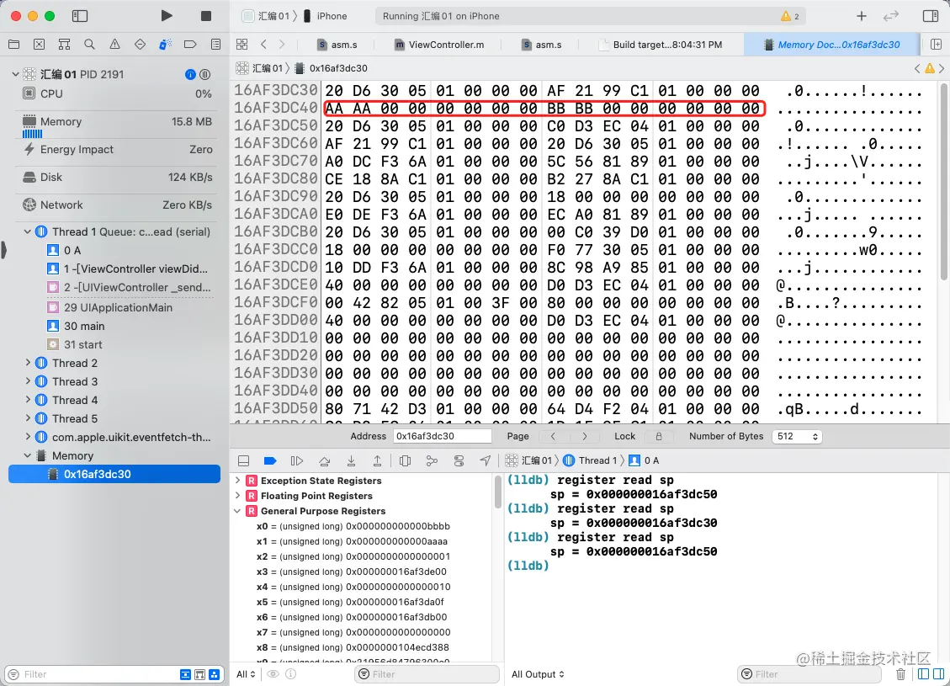
Task: Select the 0x16af3dc30 memory item
Action: (114, 474)
